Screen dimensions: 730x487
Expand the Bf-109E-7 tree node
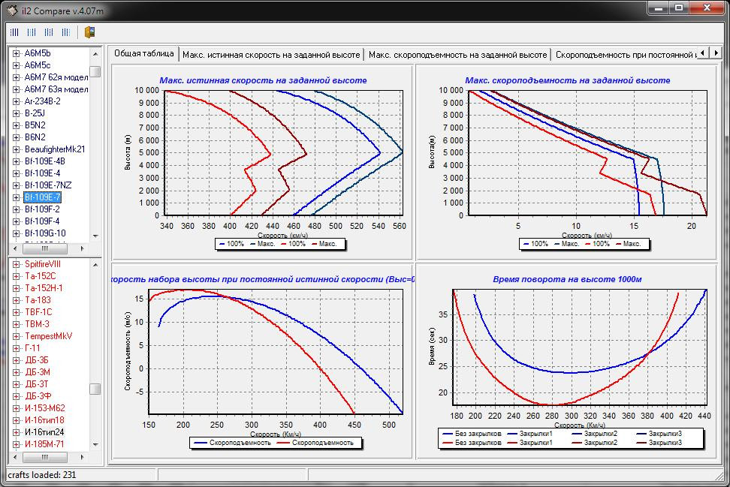pyautogui.click(x=17, y=197)
